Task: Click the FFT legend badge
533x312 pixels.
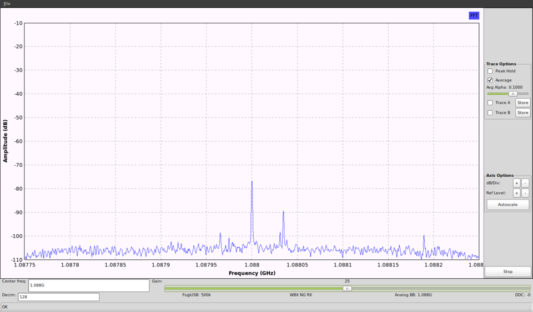Action: coord(474,16)
